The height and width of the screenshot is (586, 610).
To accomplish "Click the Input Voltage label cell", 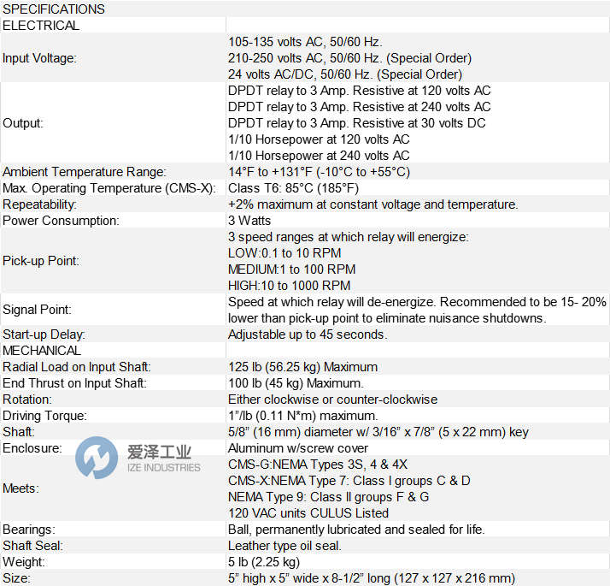I will click(39, 58).
